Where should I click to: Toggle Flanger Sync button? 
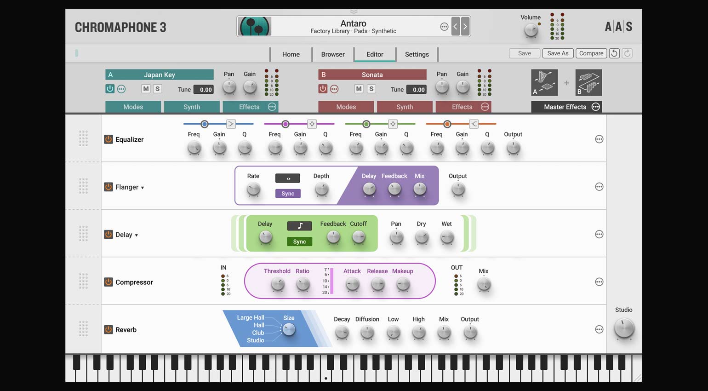288,193
